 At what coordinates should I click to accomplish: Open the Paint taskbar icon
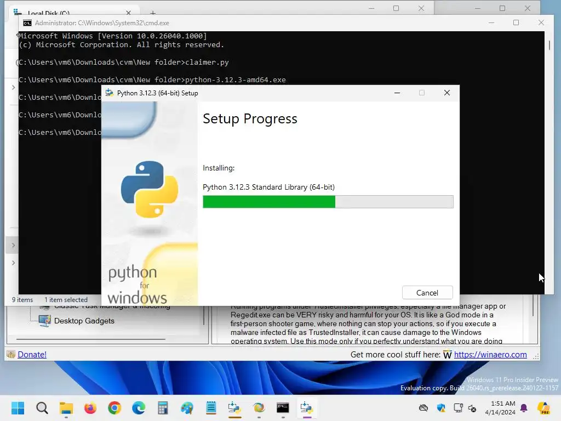pos(187,408)
